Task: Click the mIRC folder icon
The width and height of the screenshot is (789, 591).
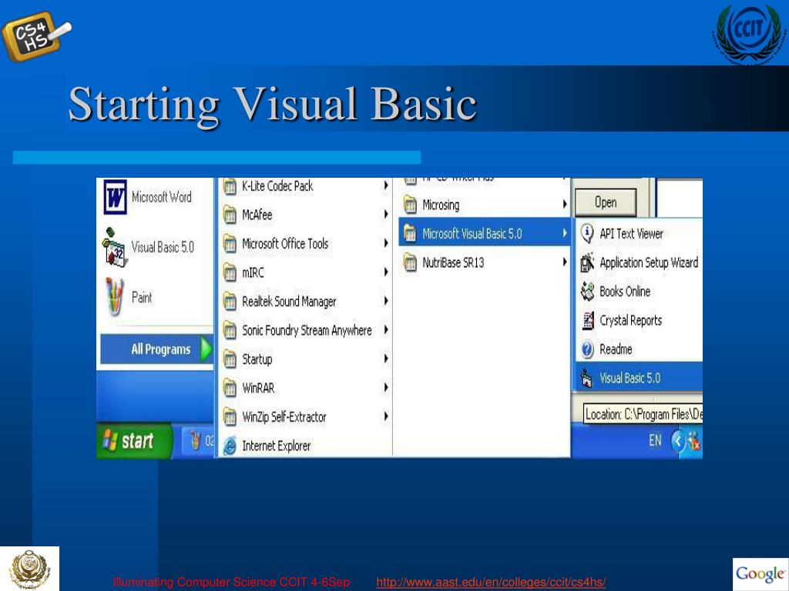Action: 230,272
